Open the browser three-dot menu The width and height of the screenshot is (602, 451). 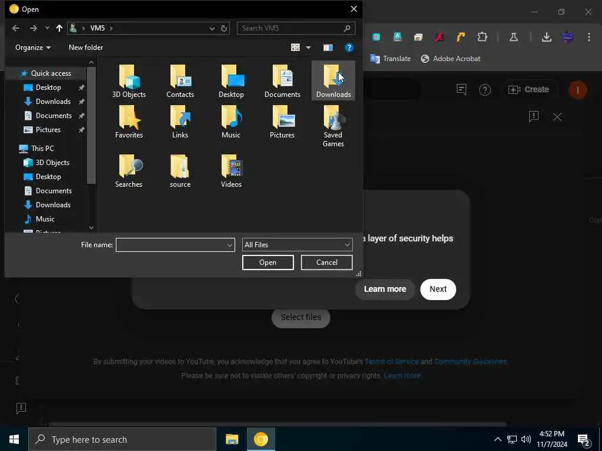coord(589,37)
